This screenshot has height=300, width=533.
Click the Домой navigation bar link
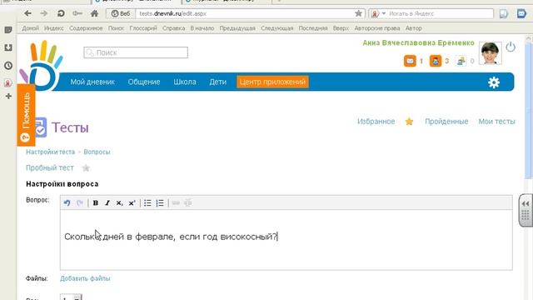pos(30,28)
